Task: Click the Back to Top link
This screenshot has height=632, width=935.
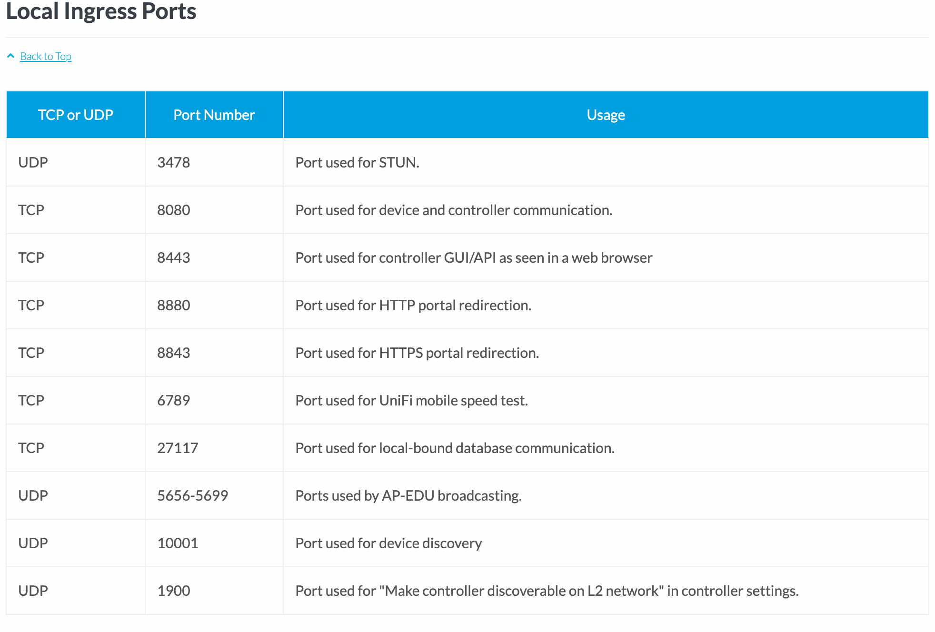Action: 46,56
